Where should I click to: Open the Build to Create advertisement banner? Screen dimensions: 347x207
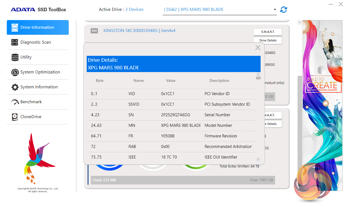tap(322, 106)
